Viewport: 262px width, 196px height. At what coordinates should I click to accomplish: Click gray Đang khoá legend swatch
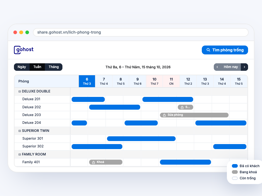click(235, 172)
